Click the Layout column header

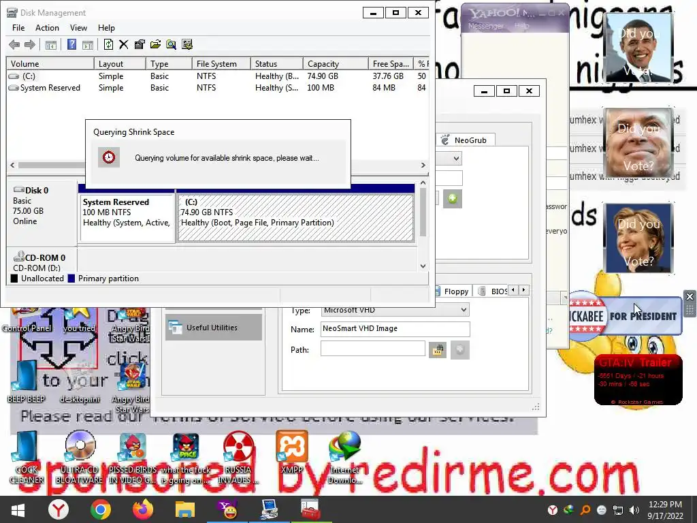point(120,63)
